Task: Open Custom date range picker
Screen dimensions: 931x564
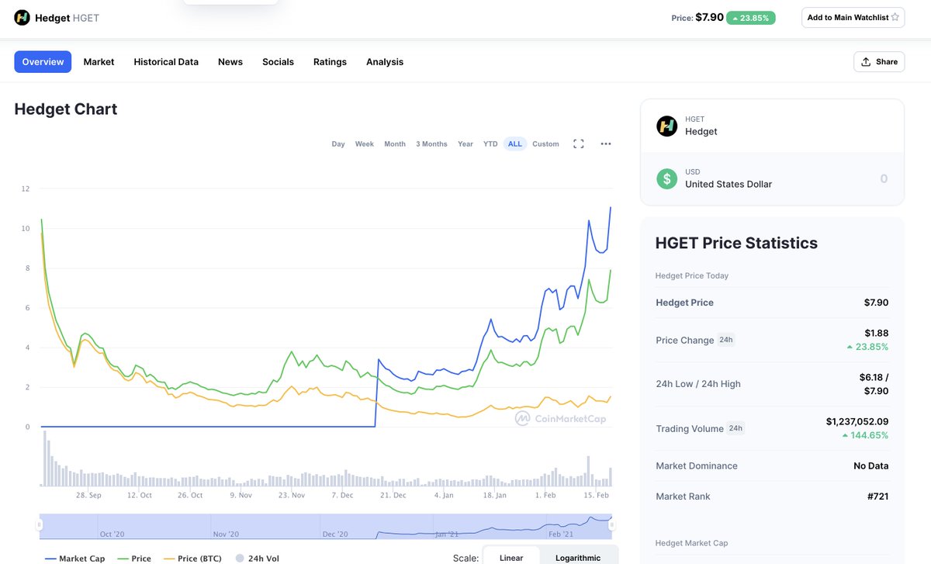Action: [x=545, y=144]
